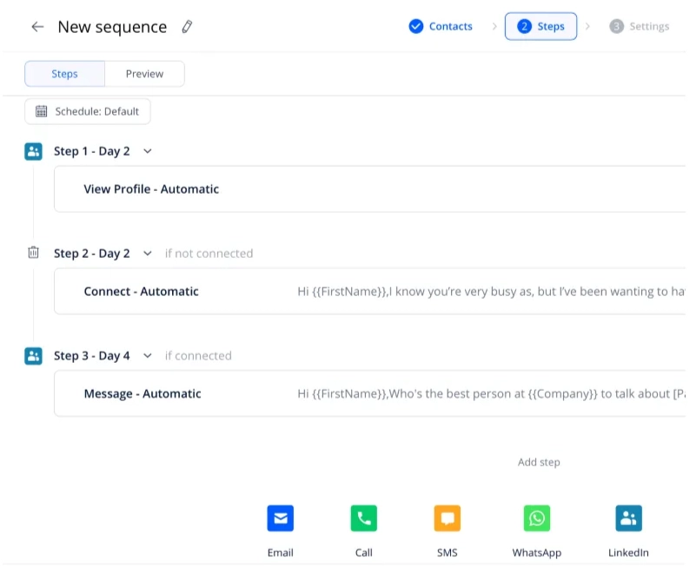The height and width of the screenshot is (566, 696).
Task: Add an Email step
Action: point(280,519)
